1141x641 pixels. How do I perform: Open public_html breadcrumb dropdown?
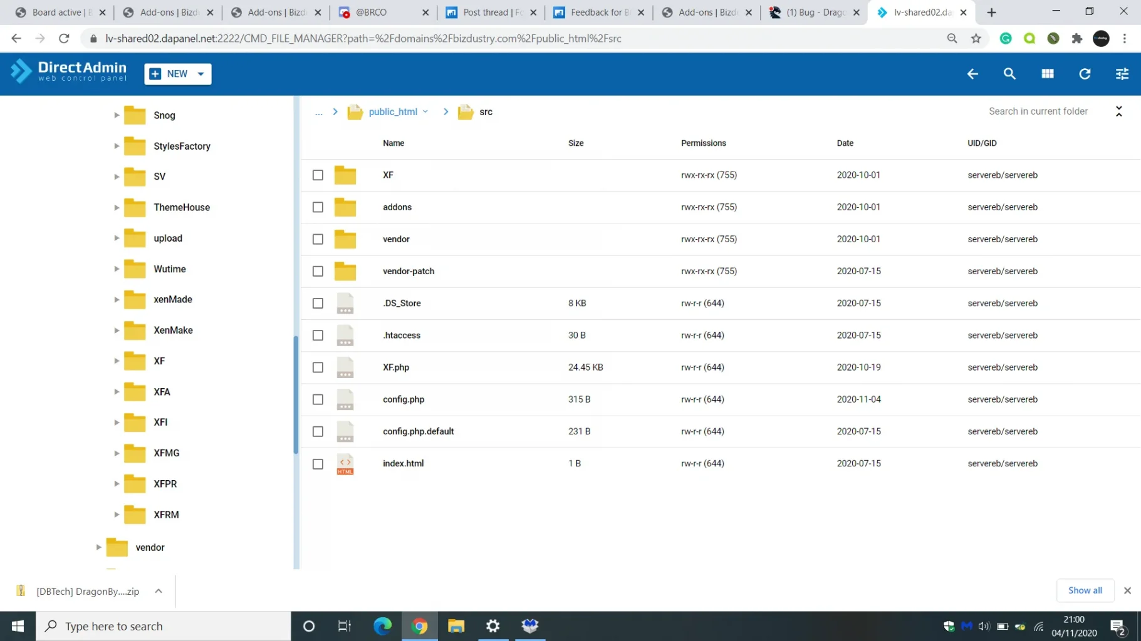425,111
